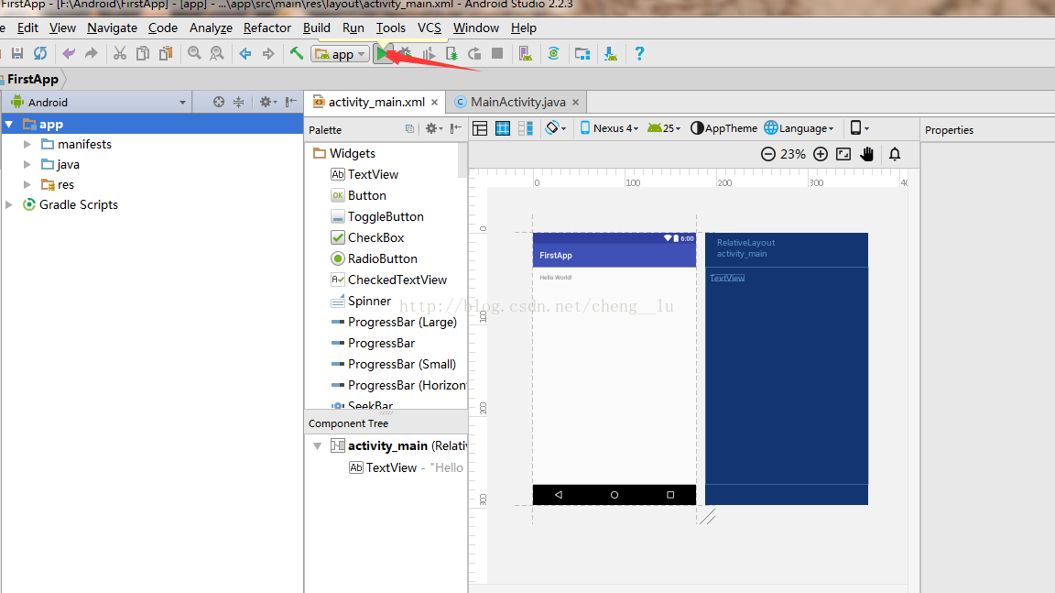Click the Attach debugger to process icon

[451, 53]
